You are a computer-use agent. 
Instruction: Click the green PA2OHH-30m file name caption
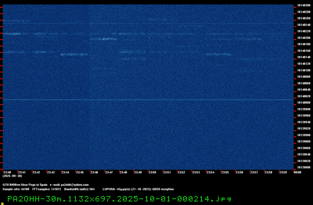pyautogui.click(x=119, y=199)
